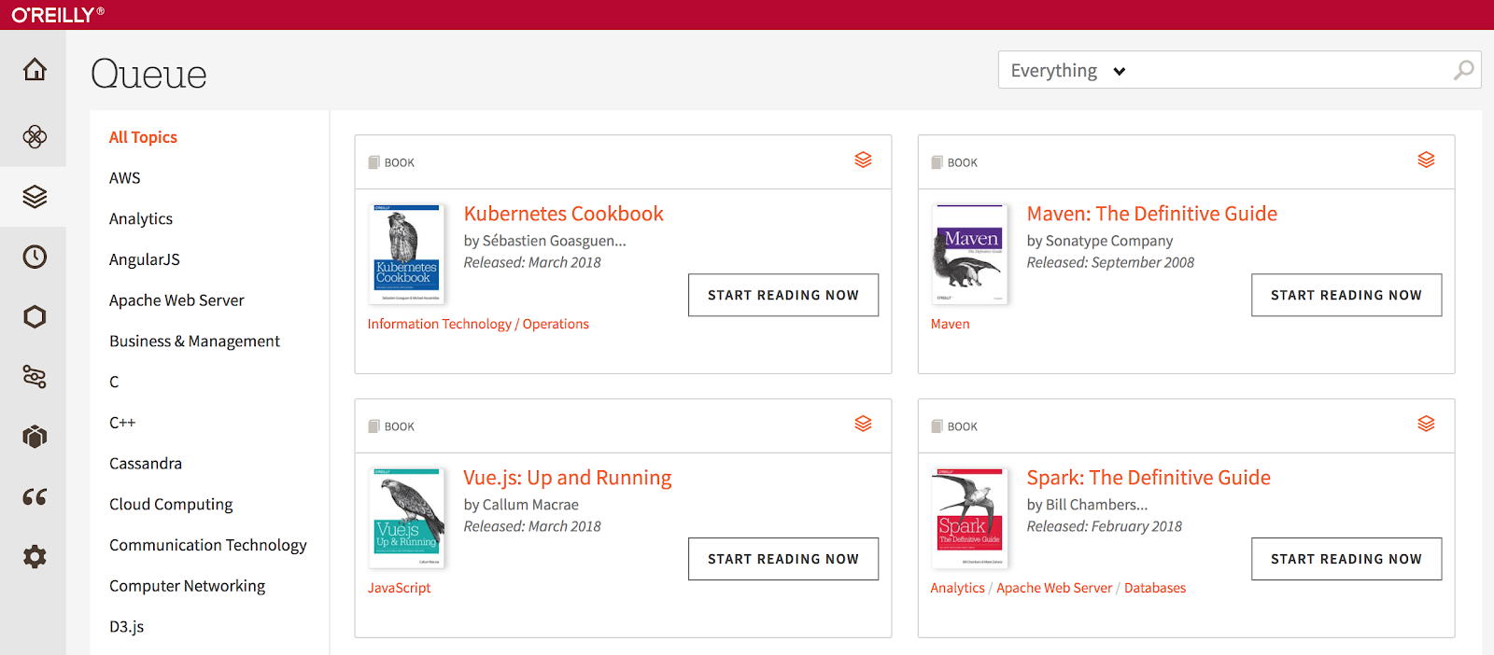The image size is (1494, 655).
Task: Choose Communication Technology topic
Action: tap(208, 545)
